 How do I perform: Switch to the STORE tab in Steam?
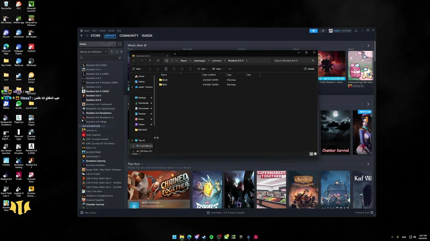pos(95,35)
